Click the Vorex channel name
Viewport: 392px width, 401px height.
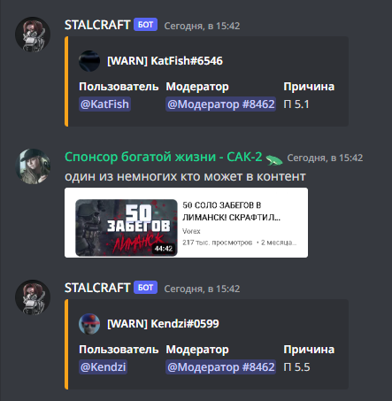191,231
